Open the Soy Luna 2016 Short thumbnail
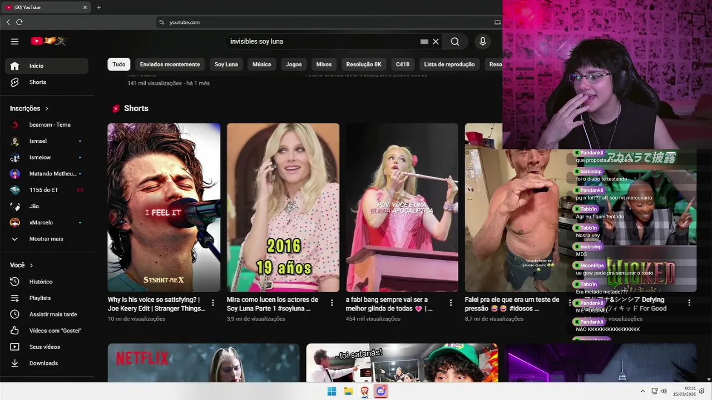 point(283,207)
